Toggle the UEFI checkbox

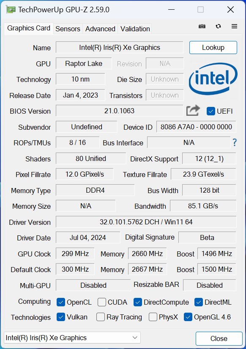point(210,111)
